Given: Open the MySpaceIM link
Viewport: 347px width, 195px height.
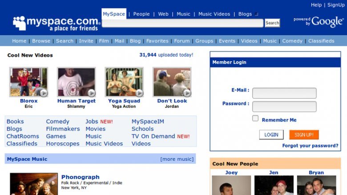Looking at the screenshot, I should 148,121.
